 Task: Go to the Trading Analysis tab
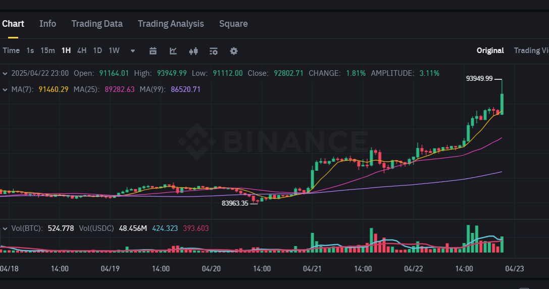(x=171, y=24)
